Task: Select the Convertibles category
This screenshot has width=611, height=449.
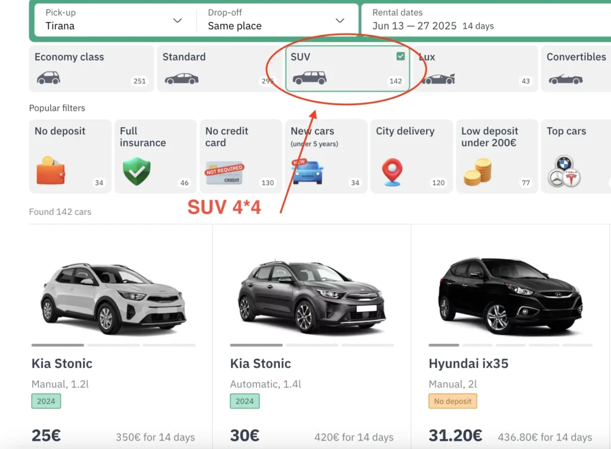Action: tap(576, 69)
